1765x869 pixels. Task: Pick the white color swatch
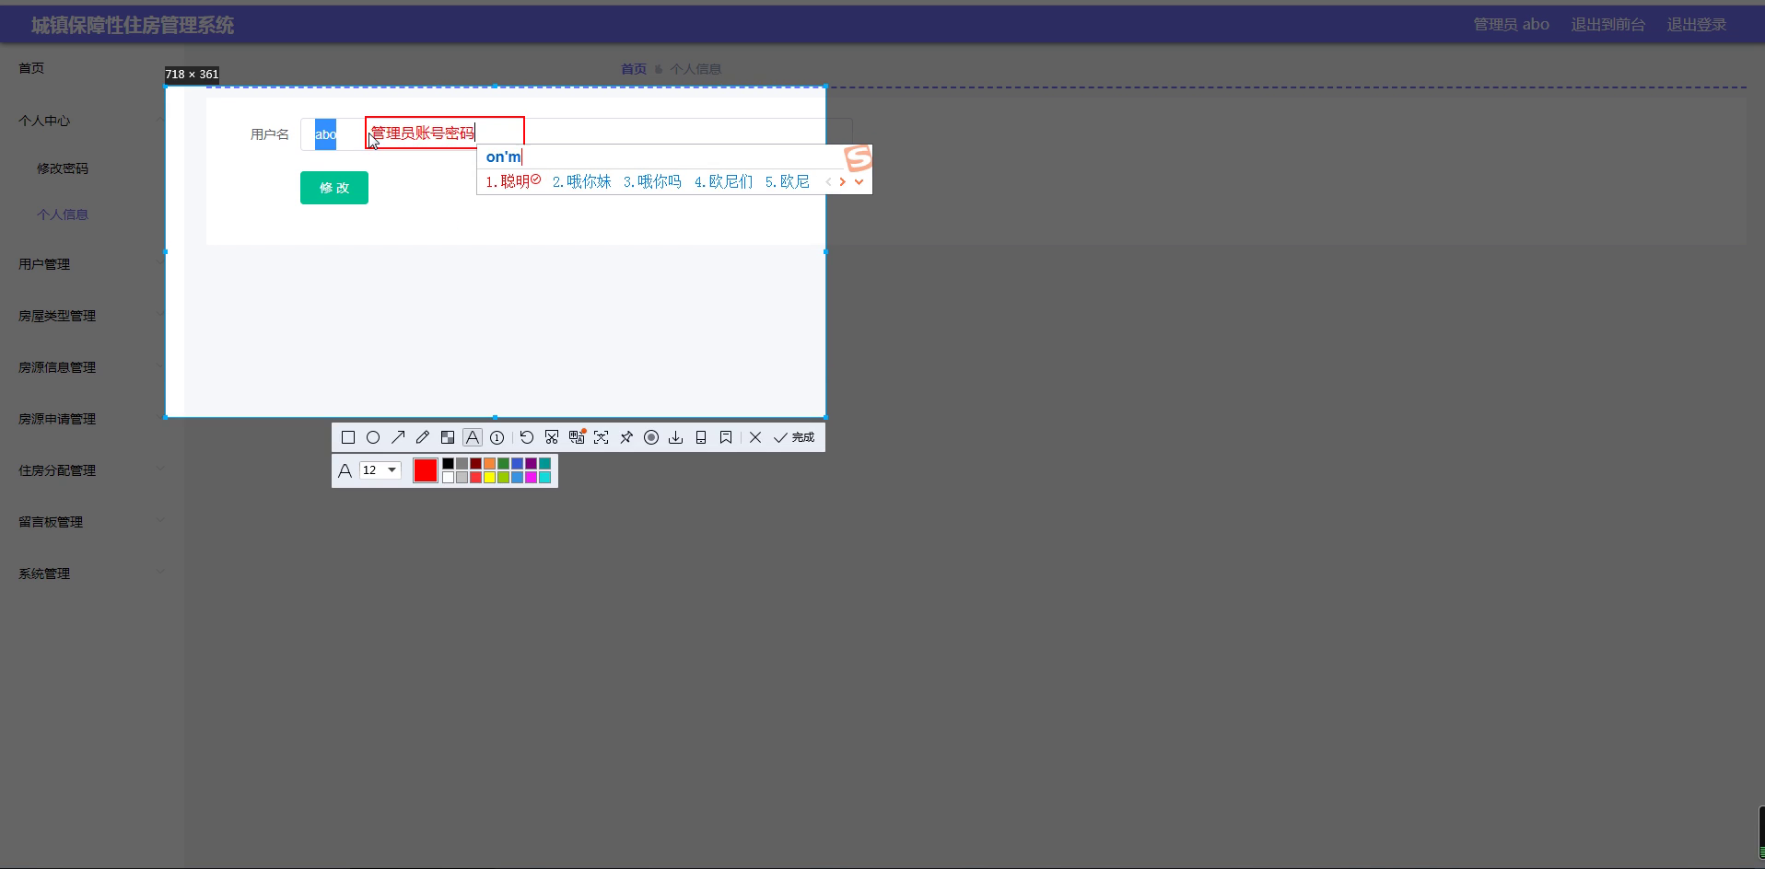448,477
